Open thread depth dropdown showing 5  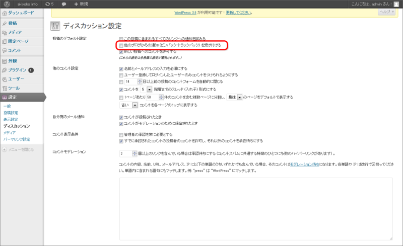click(x=147, y=90)
